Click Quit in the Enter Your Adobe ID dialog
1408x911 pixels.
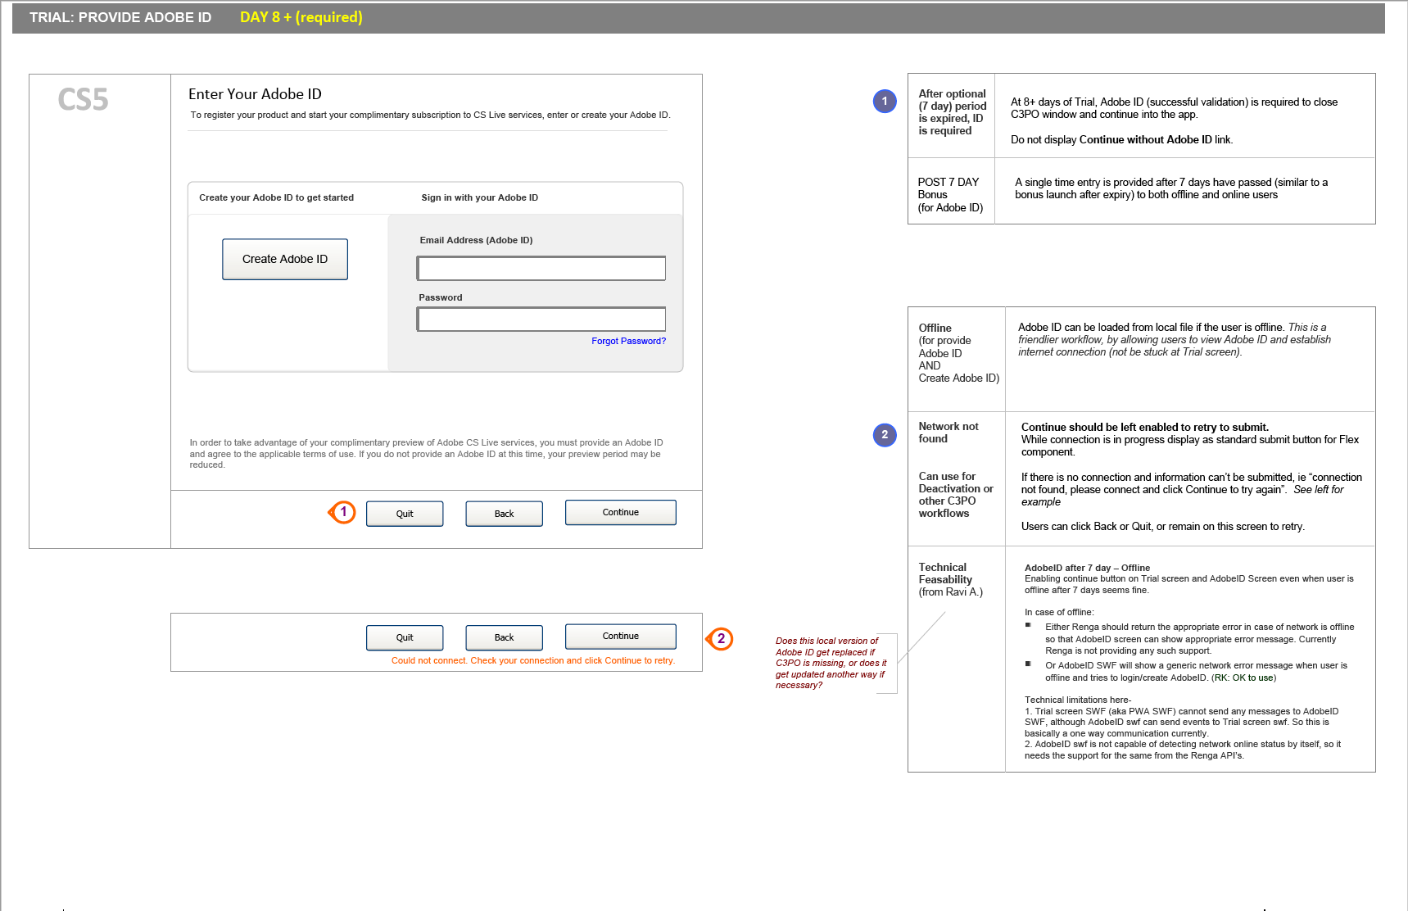click(x=405, y=514)
